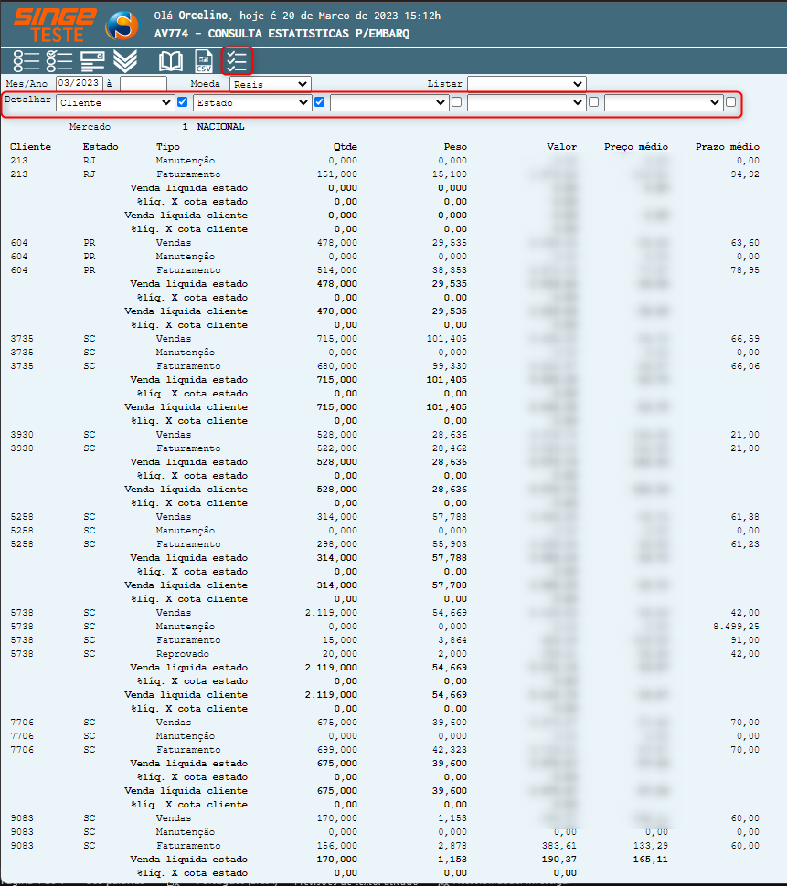
Task: Click the SINGE TESTE logo
Action: pos(55,25)
